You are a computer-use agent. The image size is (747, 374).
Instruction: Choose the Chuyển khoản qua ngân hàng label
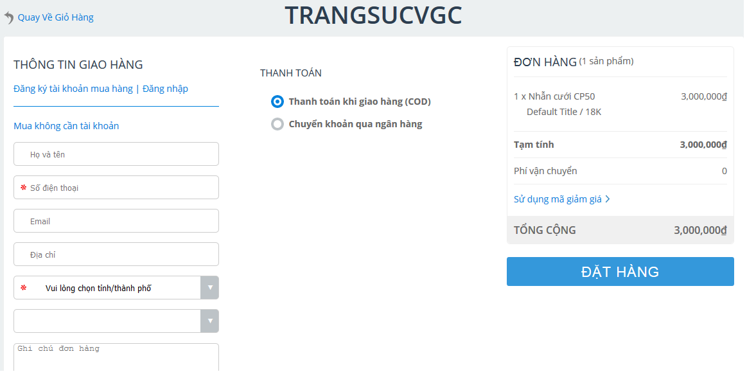pos(355,124)
